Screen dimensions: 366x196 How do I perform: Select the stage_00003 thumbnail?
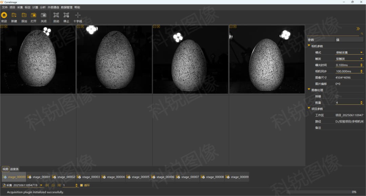(x=88, y=177)
